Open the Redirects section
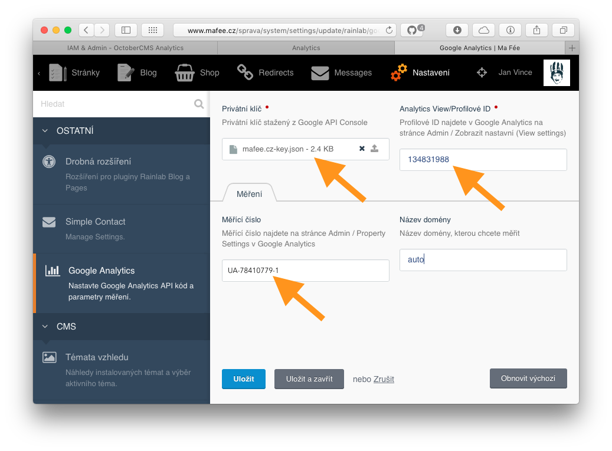The width and height of the screenshot is (612, 451). pyautogui.click(x=266, y=73)
